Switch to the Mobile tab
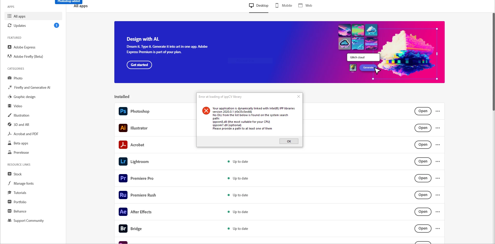The width and height of the screenshot is (495, 244). (x=284, y=5)
